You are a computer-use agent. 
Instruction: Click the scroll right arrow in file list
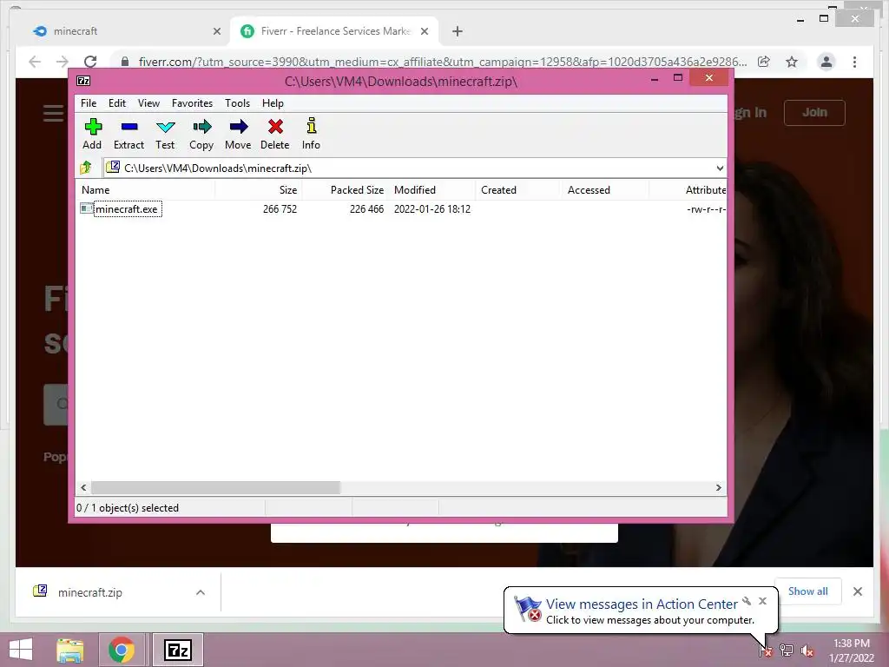pyautogui.click(x=718, y=488)
